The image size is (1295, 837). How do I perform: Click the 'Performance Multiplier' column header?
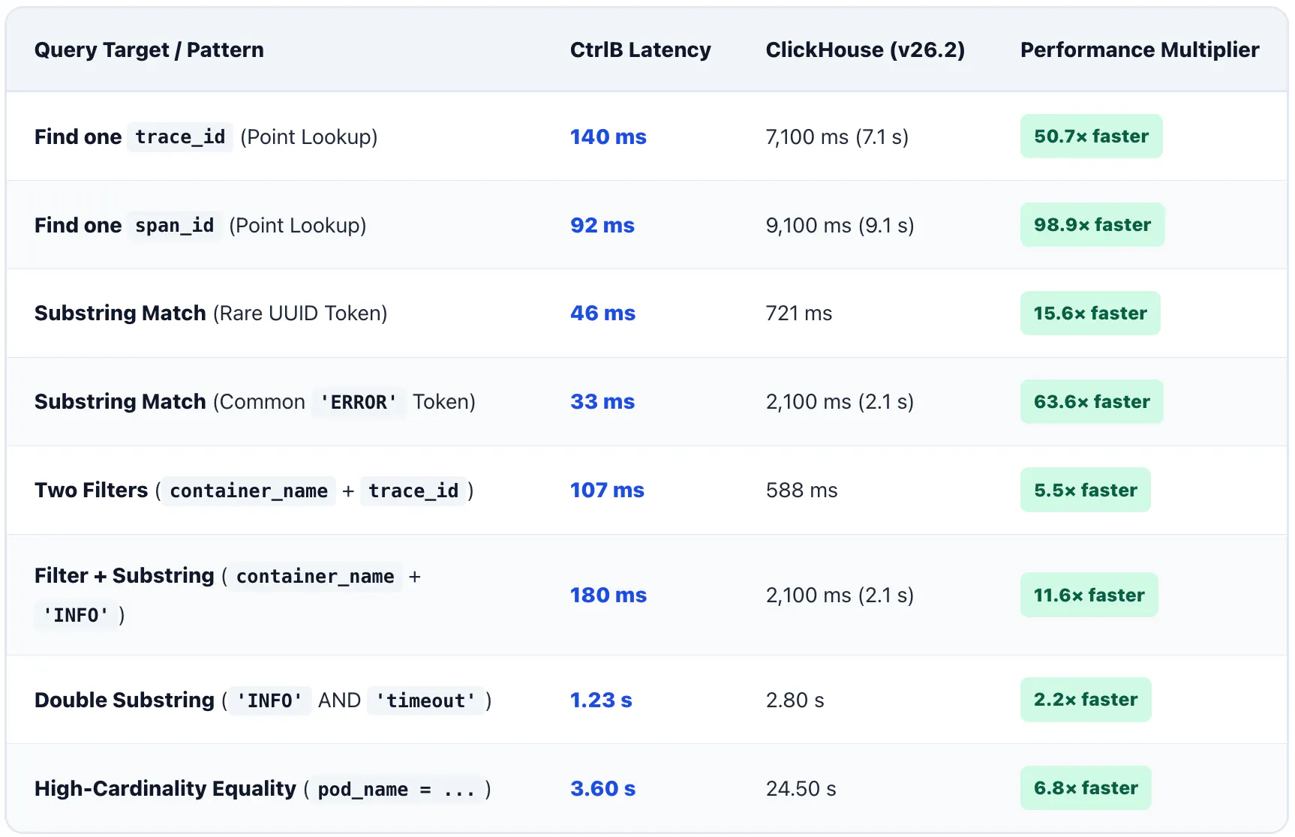pyautogui.click(x=1140, y=50)
